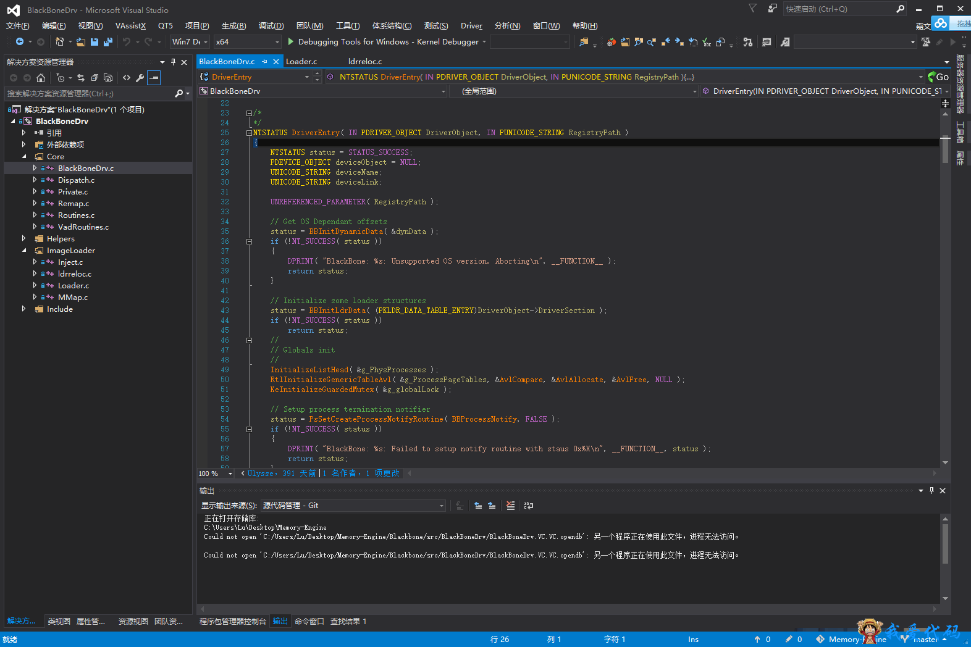Click the VAssistX spell check abc icon
971x647 pixels.
click(707, 42)
